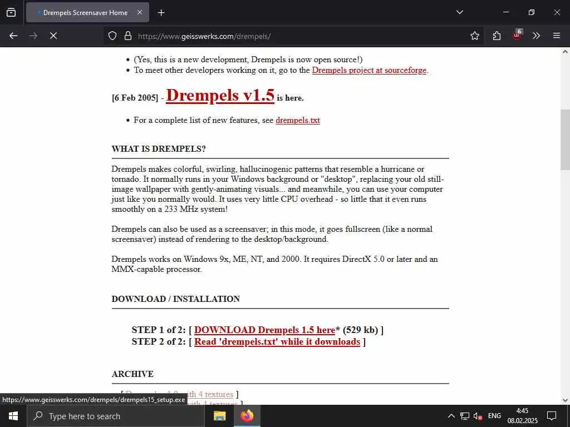
Task: Click the page vertical scrollbar thumb
Action: tap(565, 140)
